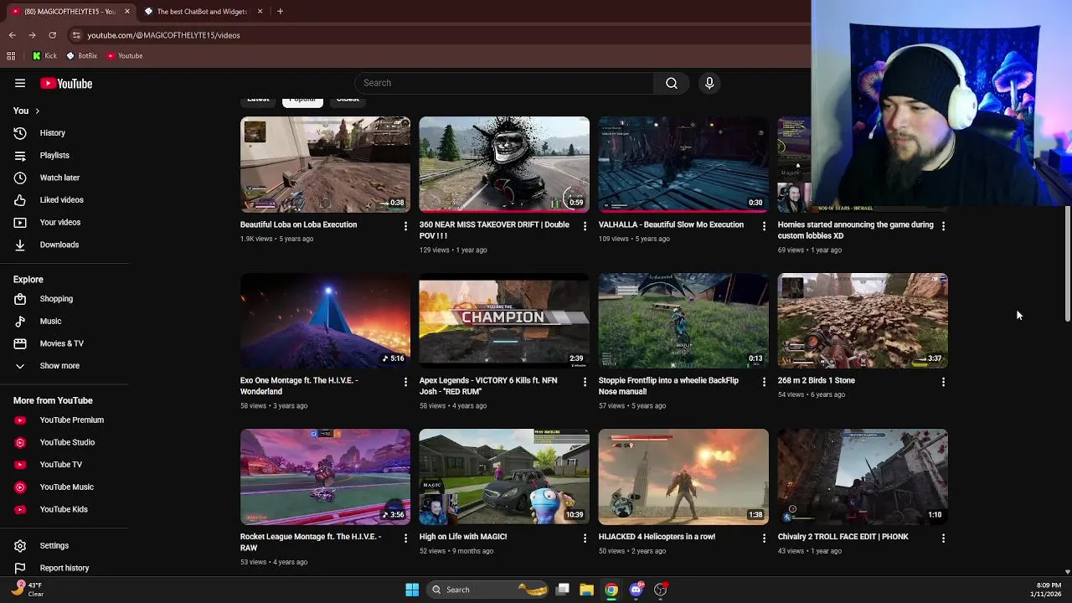Focus the YouTube search field

505,83
